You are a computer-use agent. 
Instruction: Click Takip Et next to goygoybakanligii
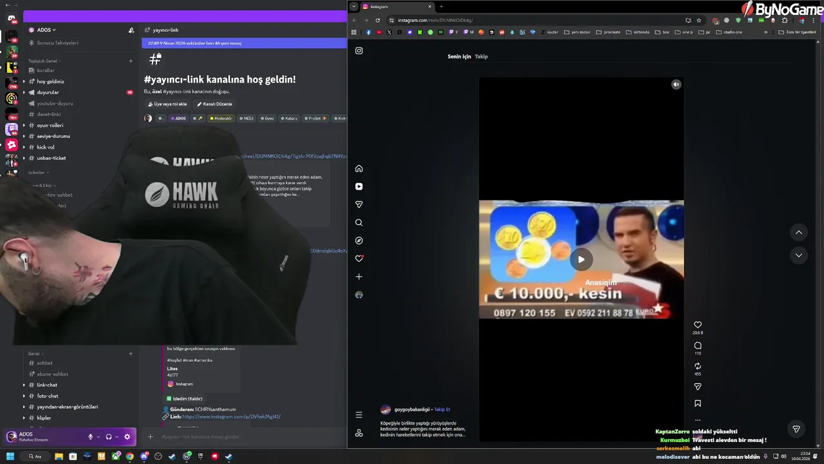point(442,410)
